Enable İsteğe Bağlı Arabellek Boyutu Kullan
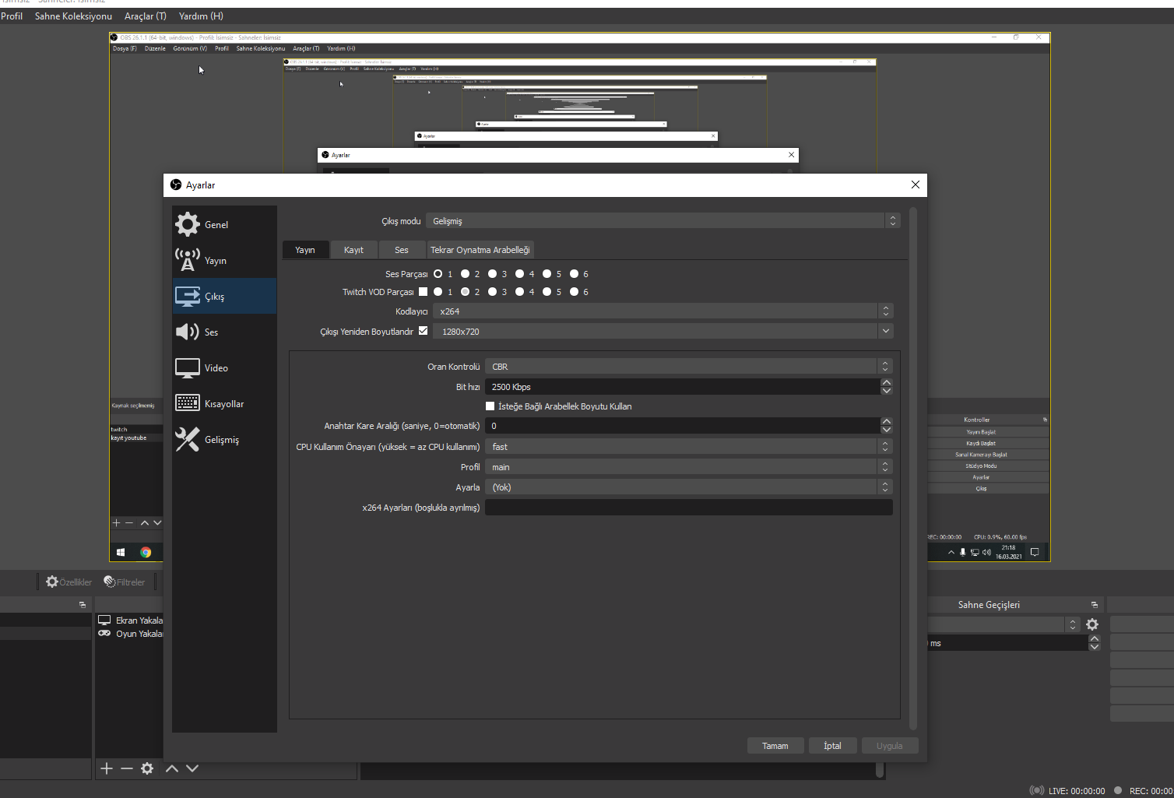Image resolution: width=1174 pixels, height=798 pixels. click(490, 406)
